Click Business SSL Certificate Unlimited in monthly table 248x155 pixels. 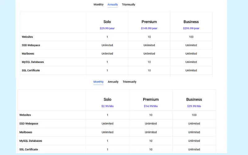(x=194, y=149)
